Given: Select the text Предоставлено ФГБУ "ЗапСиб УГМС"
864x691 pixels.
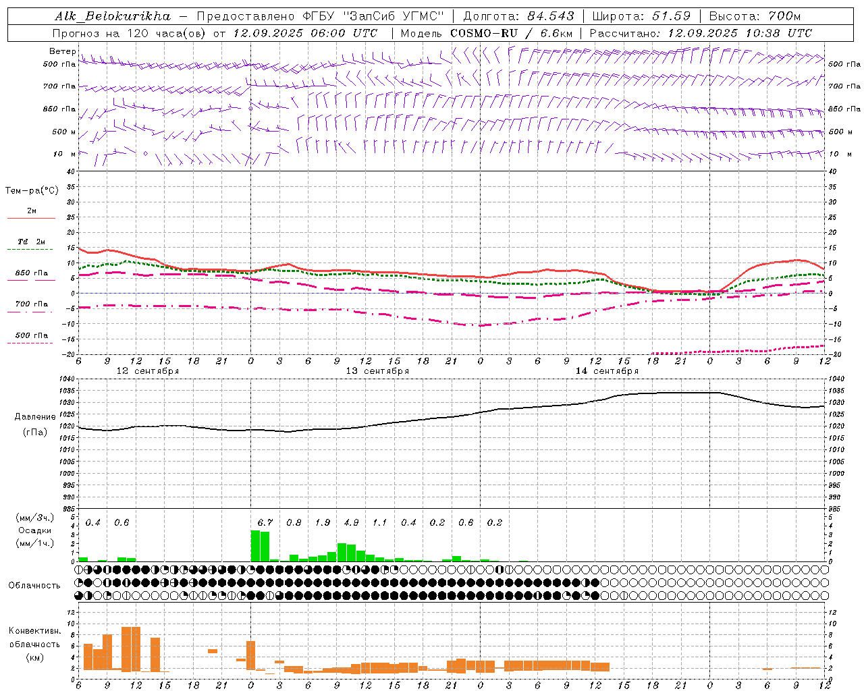Looking at the screenshot, I should tap(321, 16).
